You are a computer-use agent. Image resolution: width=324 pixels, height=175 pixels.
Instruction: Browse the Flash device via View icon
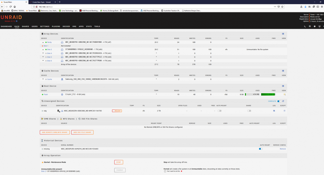pos(285,95)
